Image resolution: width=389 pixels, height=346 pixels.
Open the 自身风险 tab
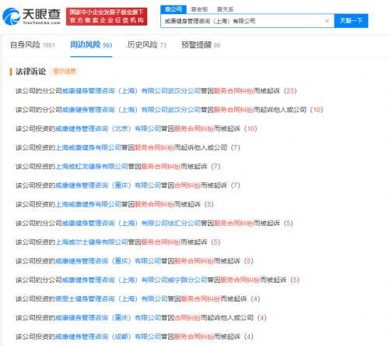tap(33, 45)
